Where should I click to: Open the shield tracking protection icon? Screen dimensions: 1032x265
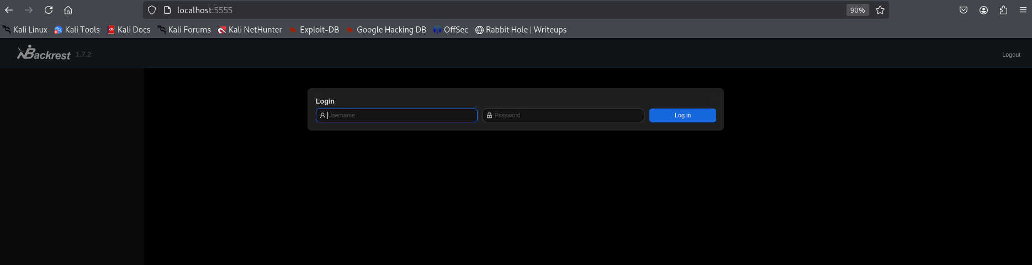[x=152, y=10]
